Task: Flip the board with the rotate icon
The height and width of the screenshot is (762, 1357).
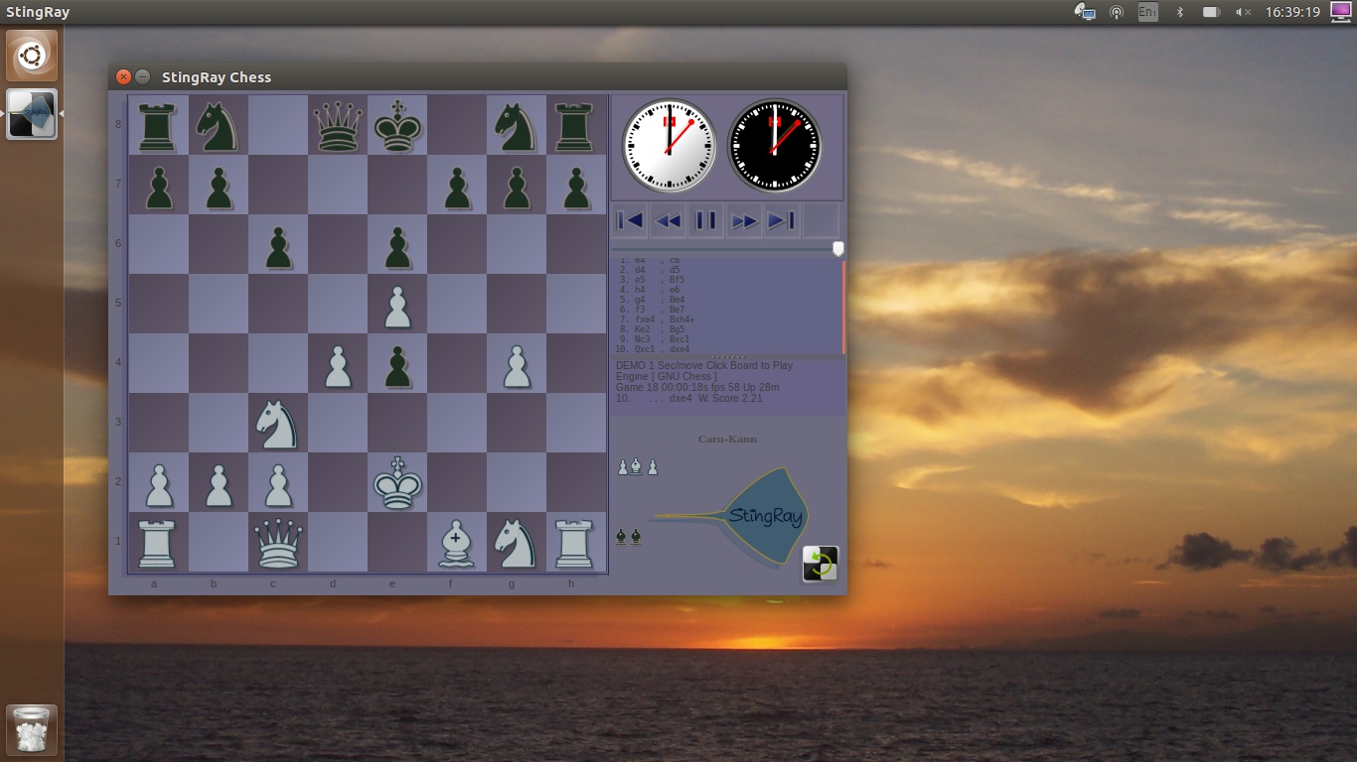Action: [821, 564]
